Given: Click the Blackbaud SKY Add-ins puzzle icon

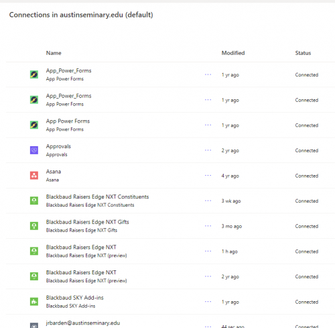Looking at the screenshot, I should (34, 302).
